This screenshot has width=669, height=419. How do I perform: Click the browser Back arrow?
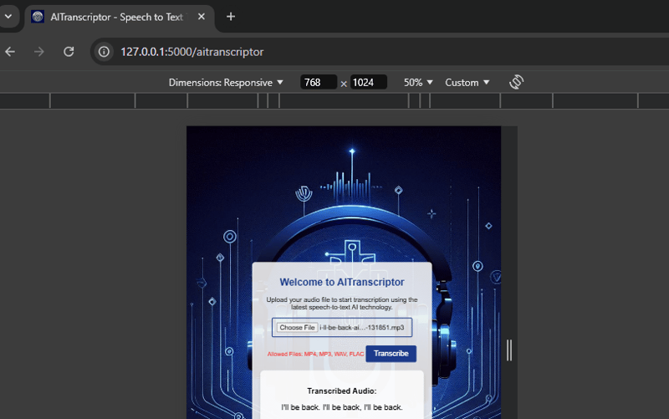tap(10, 52)
